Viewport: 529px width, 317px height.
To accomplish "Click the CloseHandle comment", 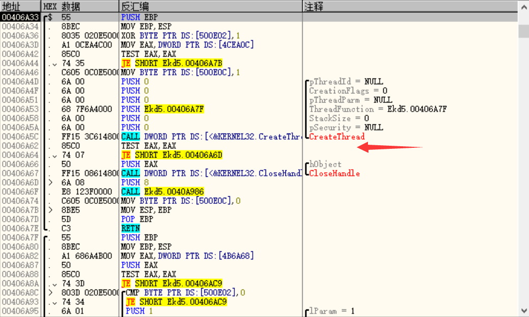I will (x=334, y=173).
